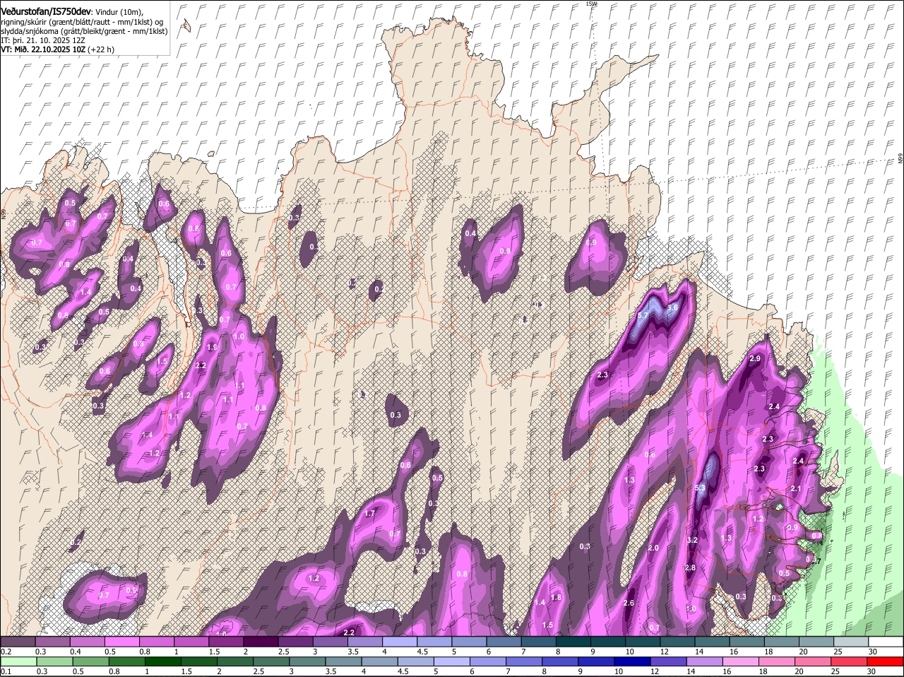The height and width of the screenshot is (677, 904).
Task: Click the dark plum 0.2–0.3 swatch in purple legend
Action: click(18, 641)
